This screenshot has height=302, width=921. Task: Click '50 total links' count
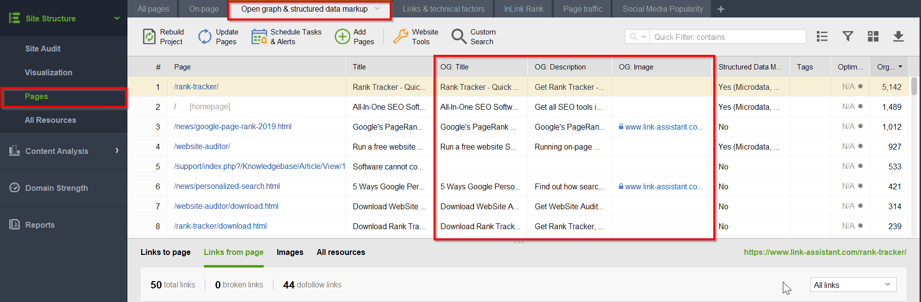pos(173,285)
